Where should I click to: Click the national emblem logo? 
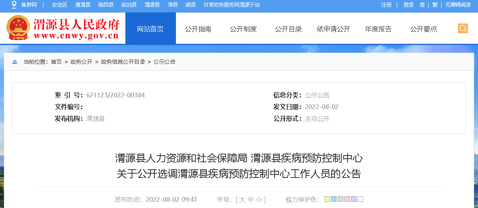click(x=17, y=28)
